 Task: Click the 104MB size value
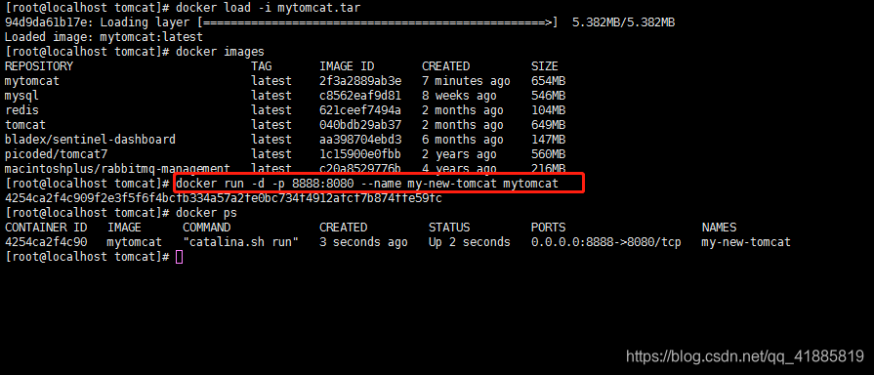[x=548, y=109]
